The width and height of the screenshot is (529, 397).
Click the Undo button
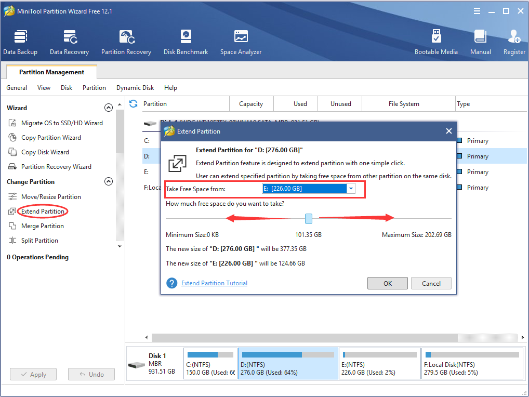pyautogui.click(x=91, y=375)
